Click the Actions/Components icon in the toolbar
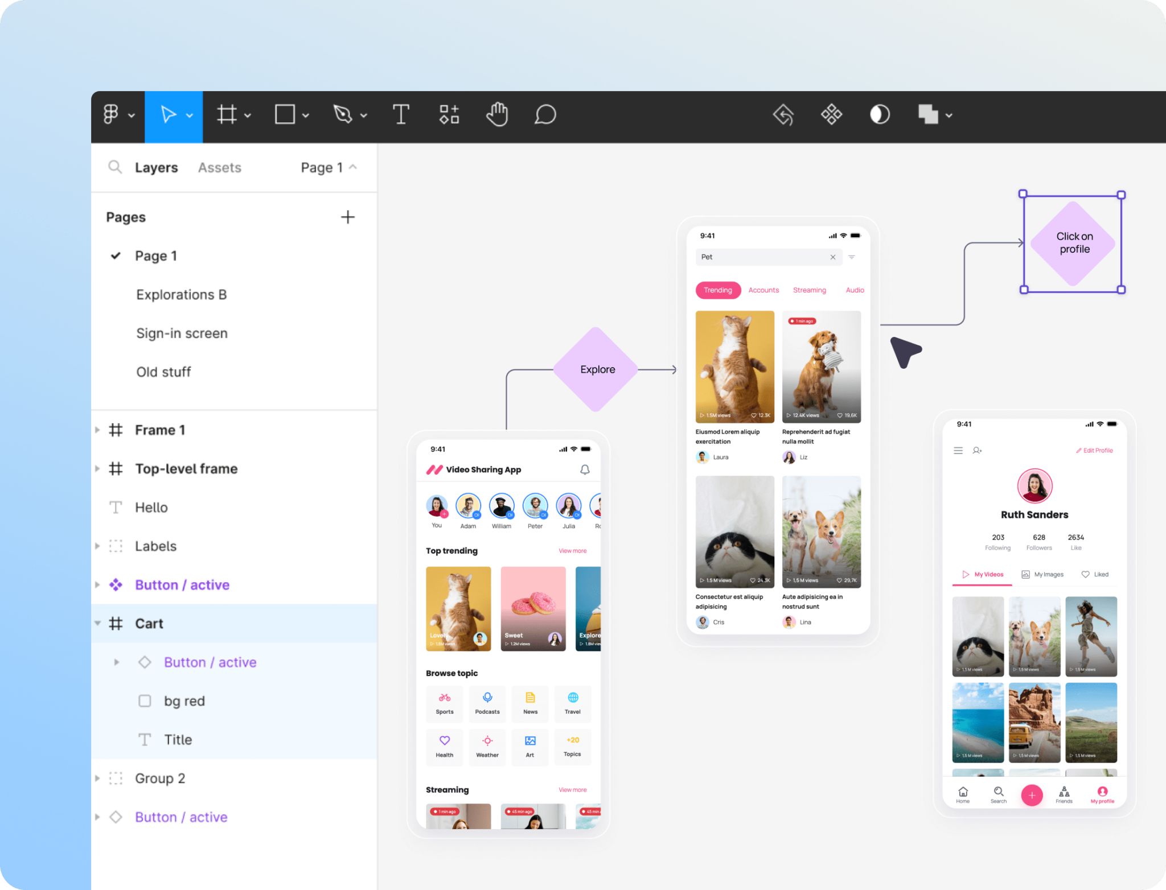 tap(449, 115)
